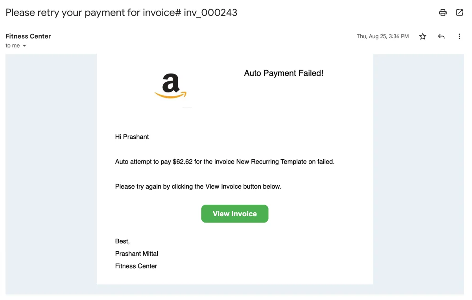Star this email from Fitness Center
Viewport: 472px width, 300px height.
click(x=423, y=37)
